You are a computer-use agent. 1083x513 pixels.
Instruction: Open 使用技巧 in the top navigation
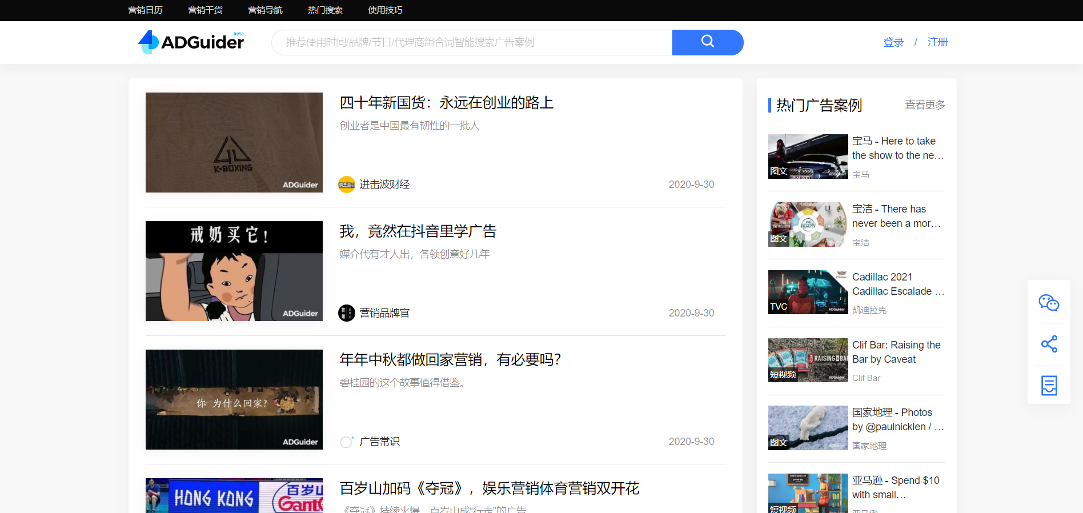tap(385, 10)
